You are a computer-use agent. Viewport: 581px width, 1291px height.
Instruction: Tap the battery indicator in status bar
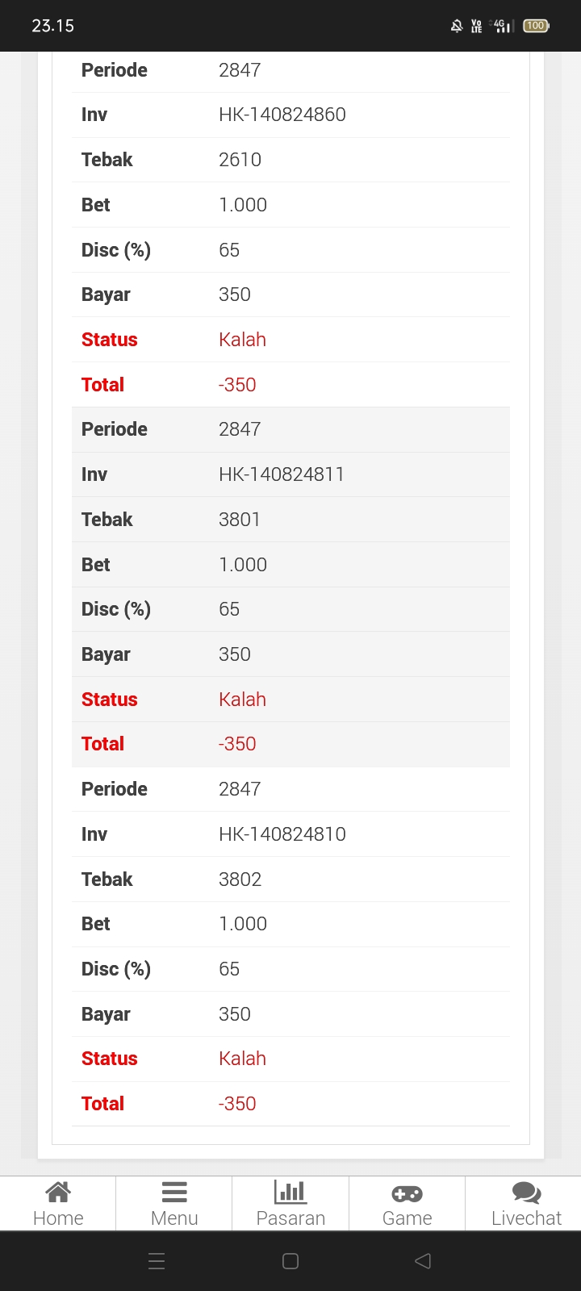tap(536, 26)
